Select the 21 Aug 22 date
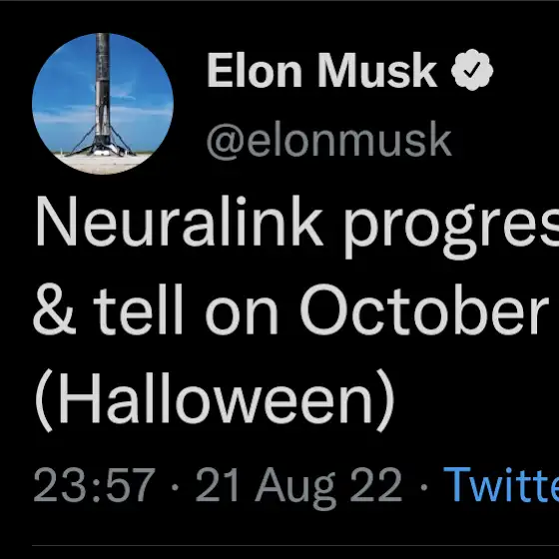559x559 pixels. click(x=298, y=487)
